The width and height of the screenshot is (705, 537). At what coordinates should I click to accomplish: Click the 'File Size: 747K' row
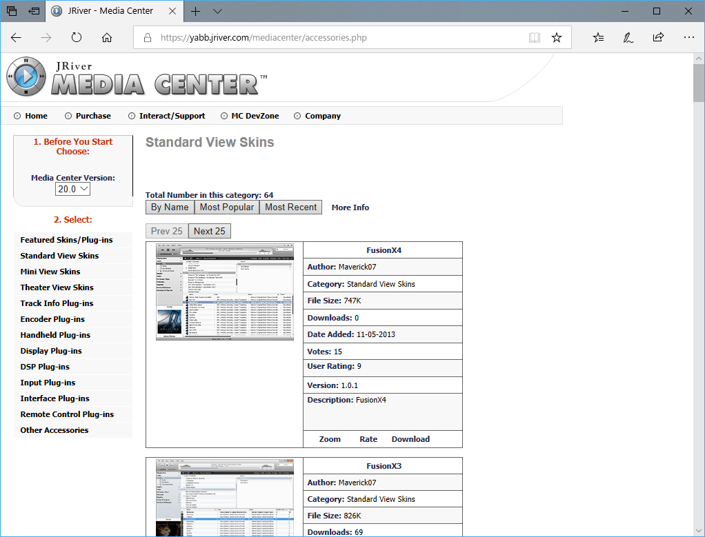click(x=383, y=301)
